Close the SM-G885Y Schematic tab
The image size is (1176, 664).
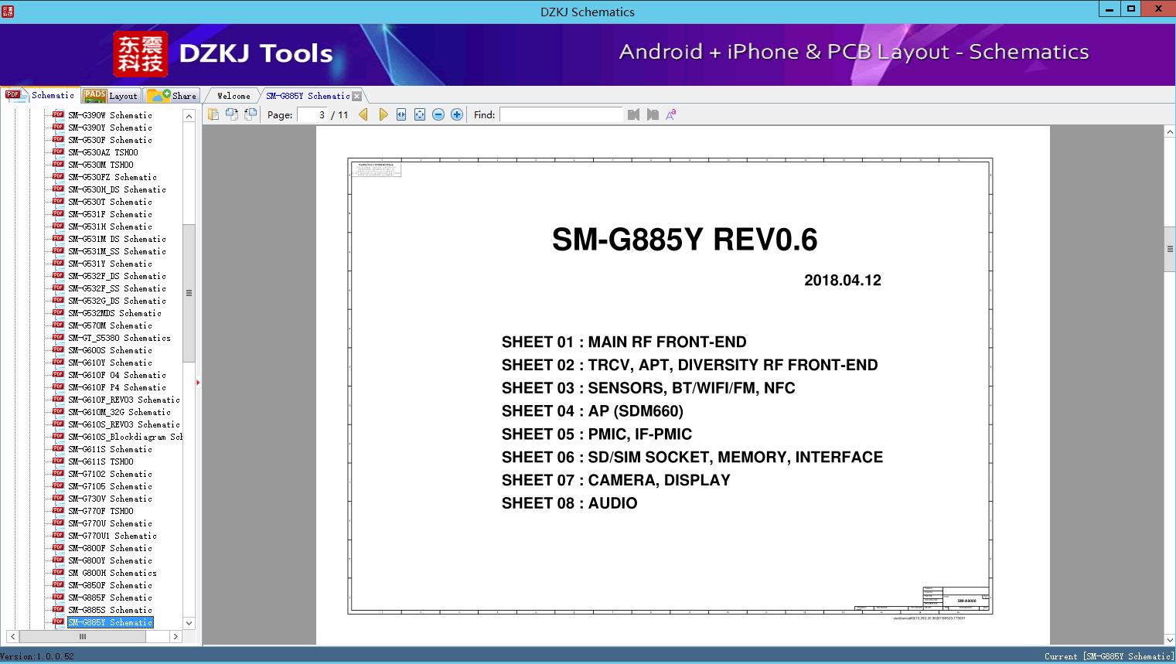click(x=356, y=96)
